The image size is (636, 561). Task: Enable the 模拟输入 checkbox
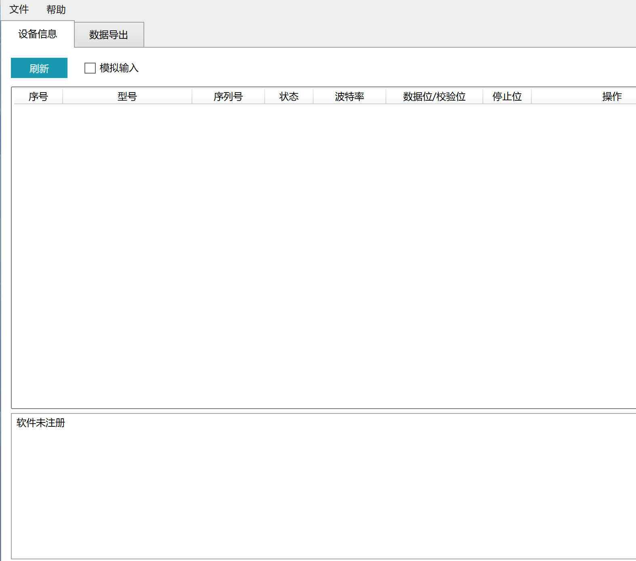[90, 68]
